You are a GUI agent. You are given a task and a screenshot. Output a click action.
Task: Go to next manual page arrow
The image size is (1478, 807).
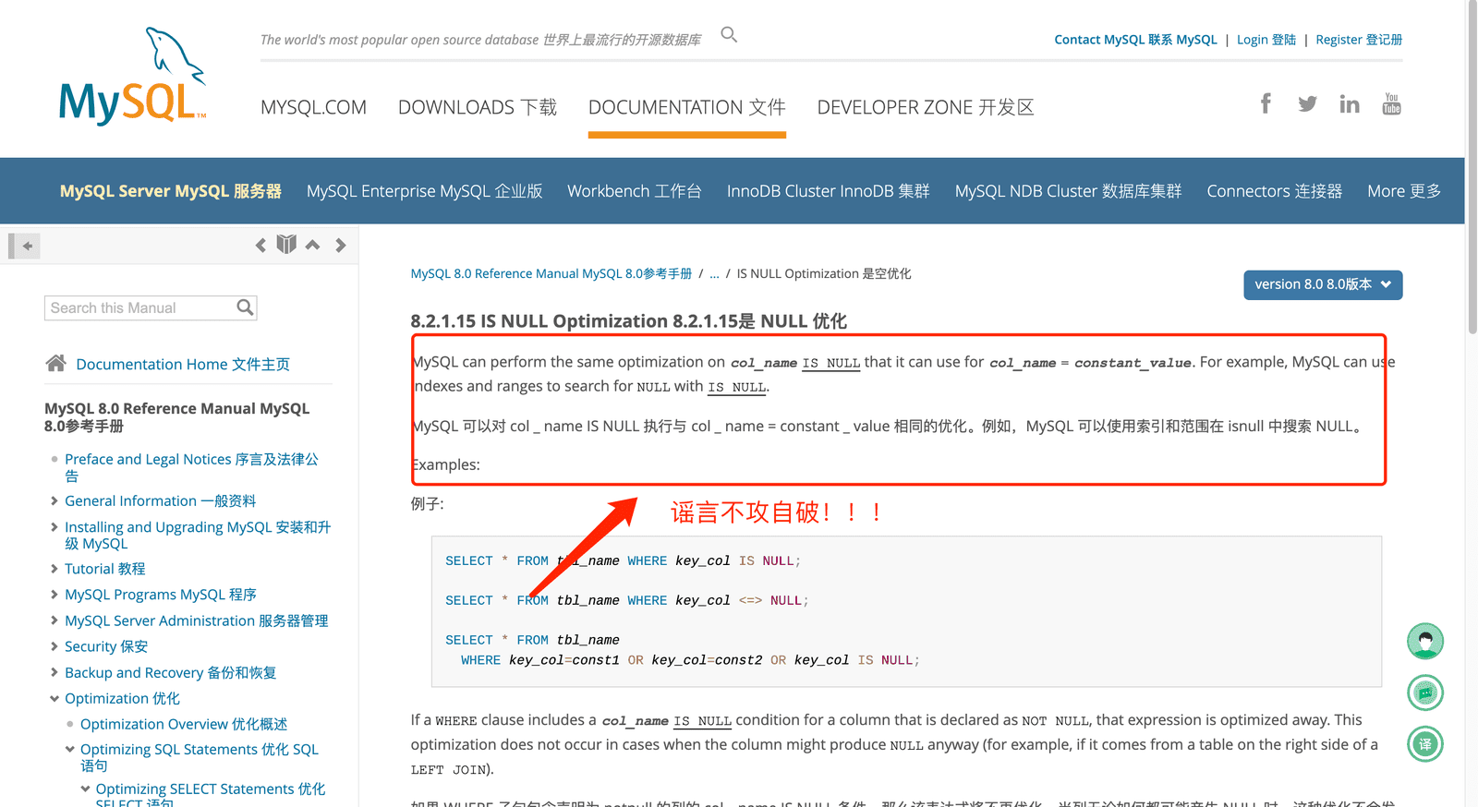(x=341, y=245)
